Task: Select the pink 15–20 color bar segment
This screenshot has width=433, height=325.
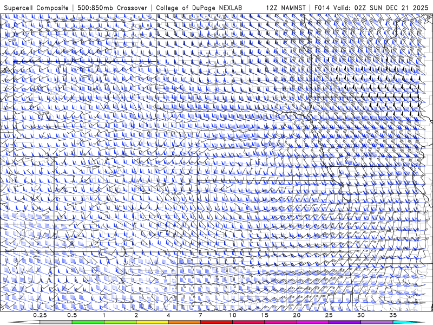Action: 280,322
